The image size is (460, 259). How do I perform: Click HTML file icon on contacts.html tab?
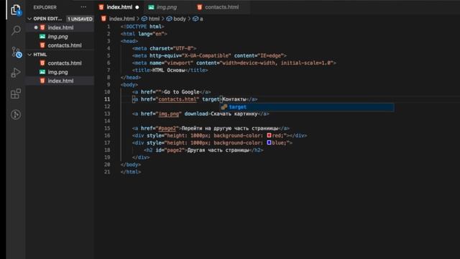coord(200,7)
